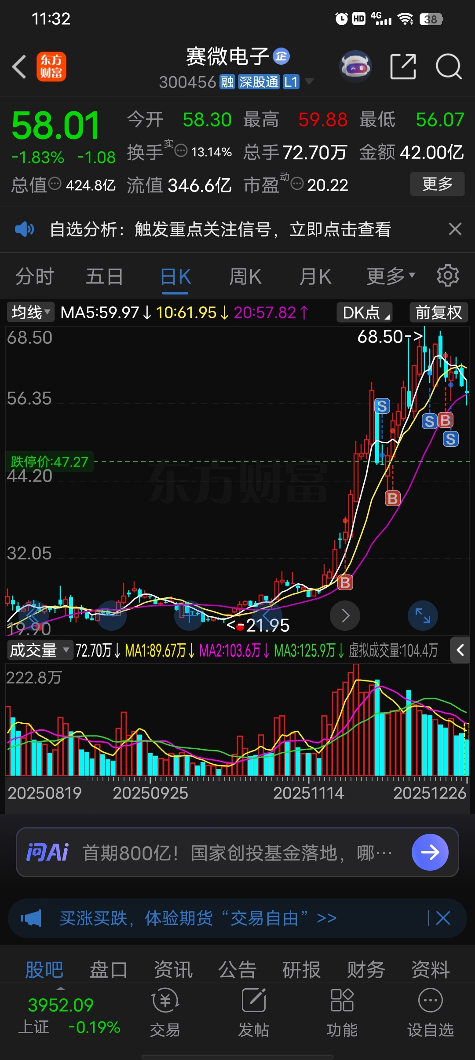Viewport: 475px width, 1060px height.
Task: Tap the current price 58.01
Action: pyautogui.click(x=56, y=126)
